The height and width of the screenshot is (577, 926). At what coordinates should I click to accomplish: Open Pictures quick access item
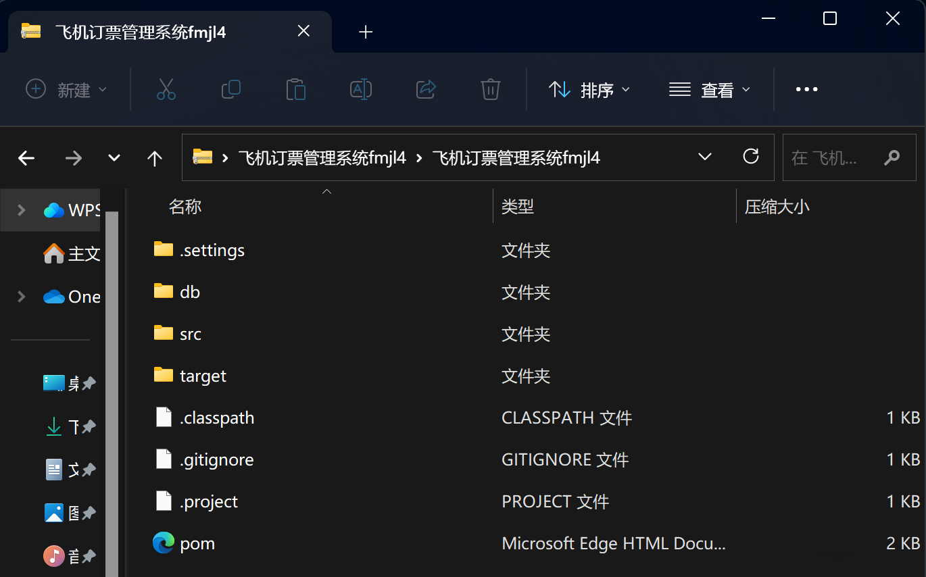(x=62, y=513)
